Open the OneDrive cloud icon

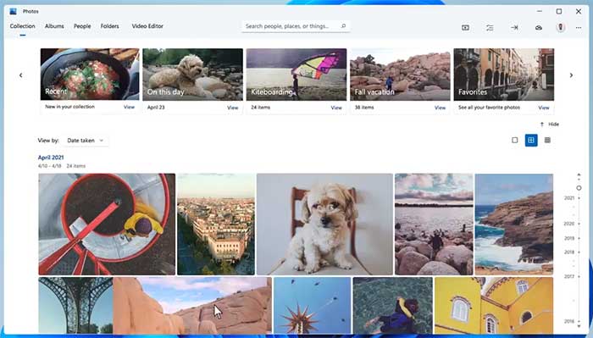click(x=539, y=28)
